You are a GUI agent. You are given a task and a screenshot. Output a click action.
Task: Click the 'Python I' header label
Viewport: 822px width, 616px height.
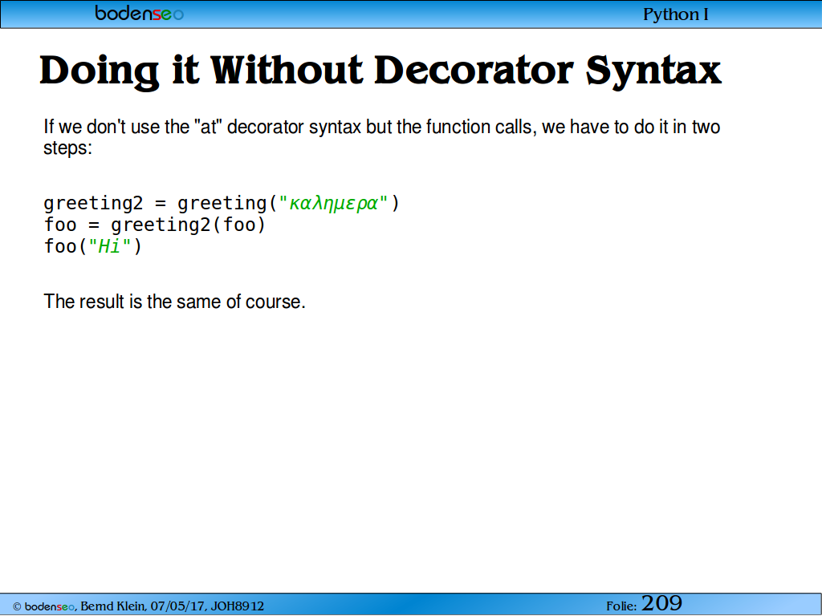(676, 14)
